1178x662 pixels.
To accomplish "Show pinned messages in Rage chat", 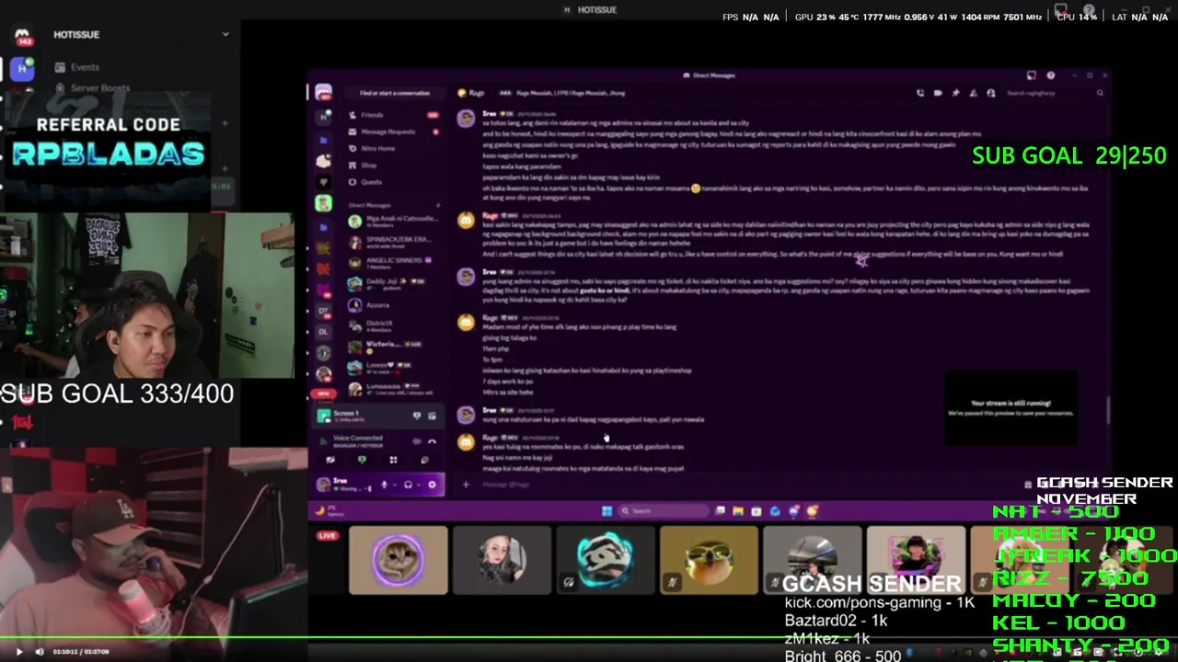I will tap(955, 93).
